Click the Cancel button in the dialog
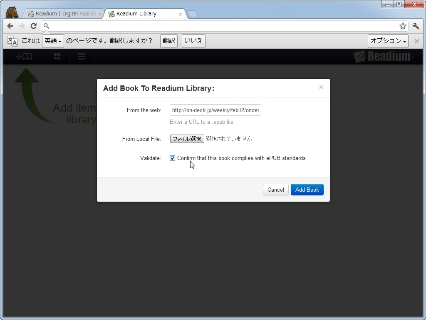426x320 pixels. (x=275, y=190)
